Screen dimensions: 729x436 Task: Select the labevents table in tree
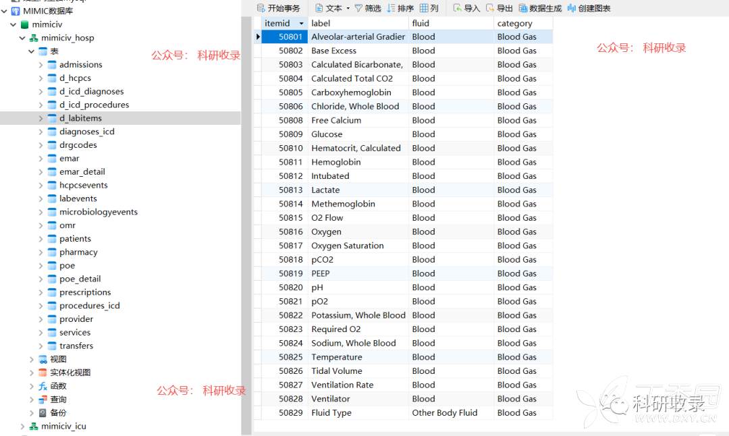click(78, 198)
